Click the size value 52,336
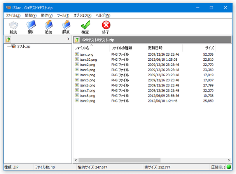The height and width of the screenshot is (174, 236). coord(208,54)
